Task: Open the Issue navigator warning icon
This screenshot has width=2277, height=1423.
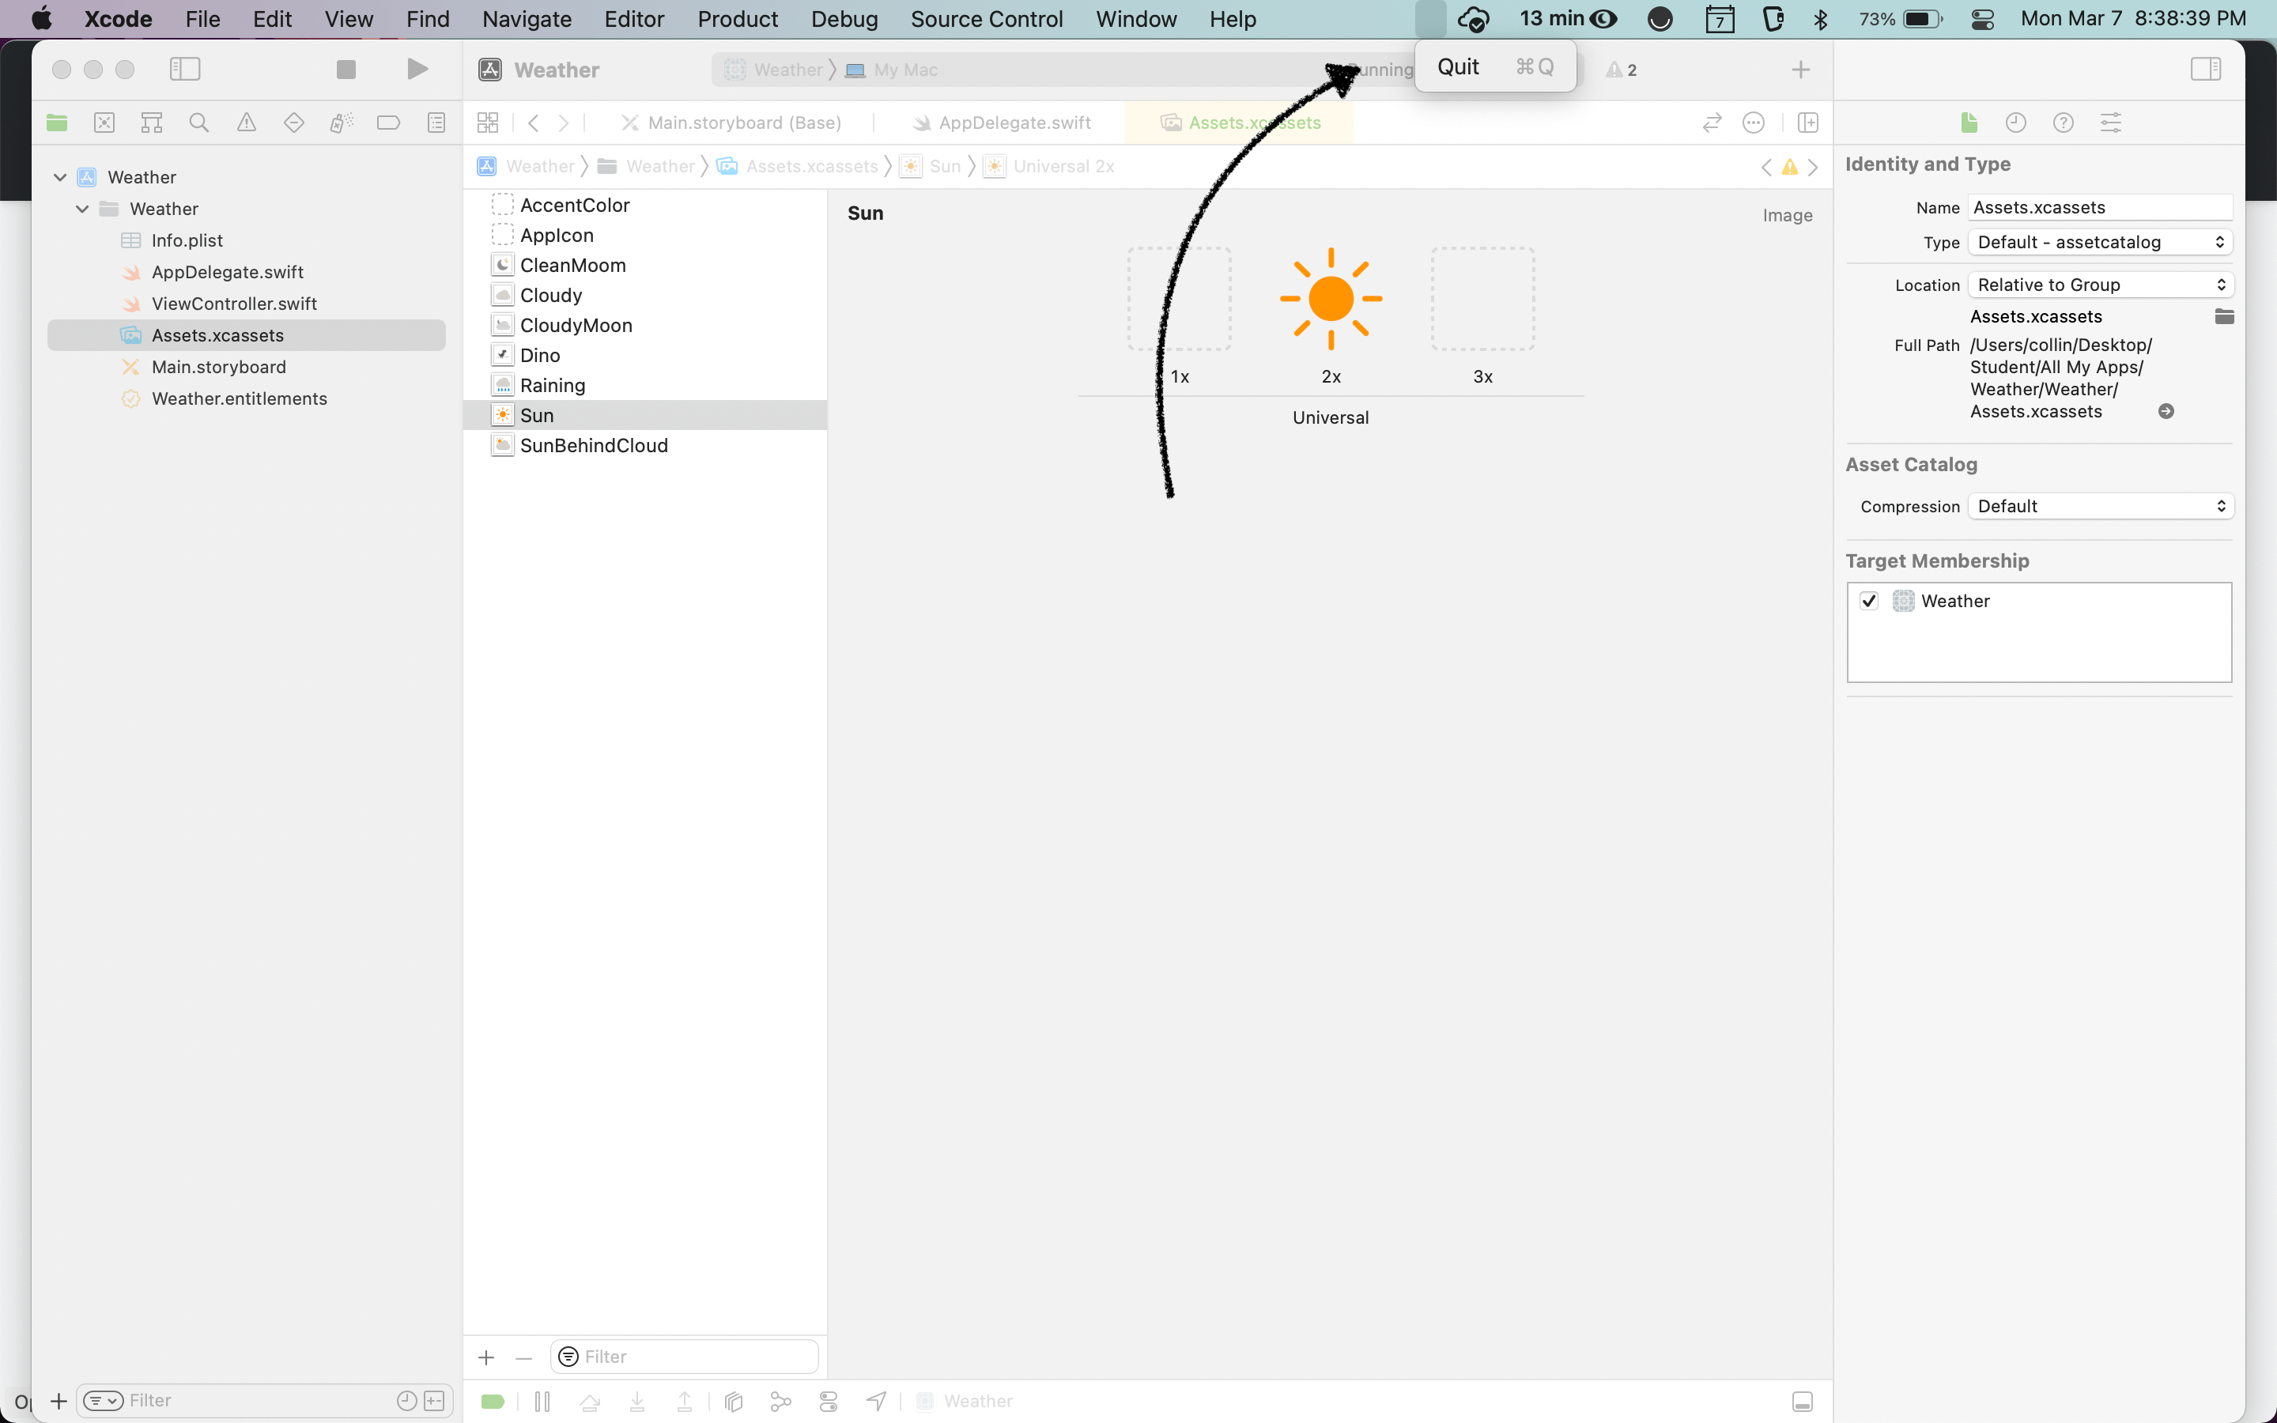Action: pyautogui.click(x=247, y=123)
